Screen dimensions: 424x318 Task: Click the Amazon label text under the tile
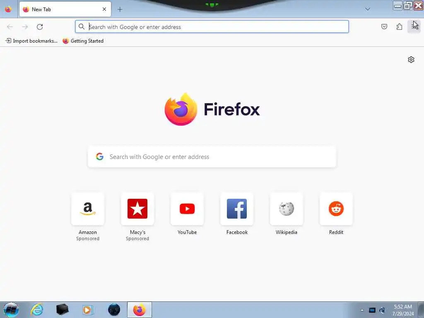click(x=88, y=232)
